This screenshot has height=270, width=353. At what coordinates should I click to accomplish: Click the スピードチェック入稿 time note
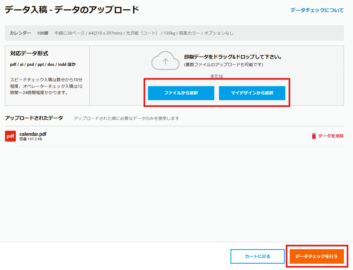pyautogui.click(x=46, y=86)
